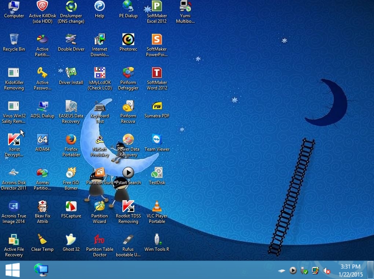The width and height of the screenshot is (374, 279).
Task: Open the Firefox Portable desktop icon
Action: click(71, 140)
